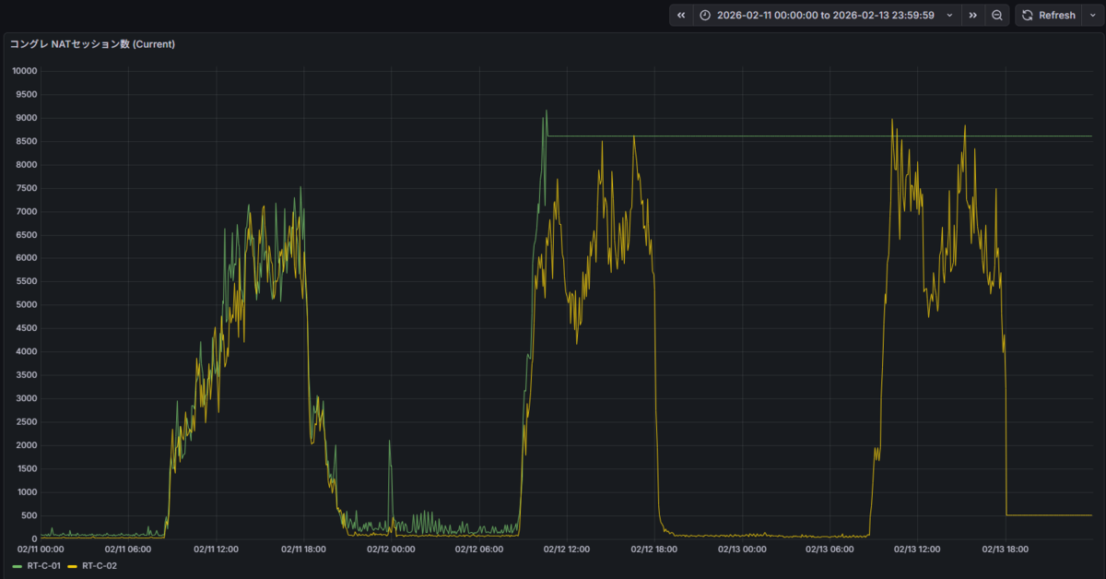The height and width of the screenshot is (579, 1106).
Task: Open panel title コングレ NATセッション数 (Current)
Action: coord(92,43)
